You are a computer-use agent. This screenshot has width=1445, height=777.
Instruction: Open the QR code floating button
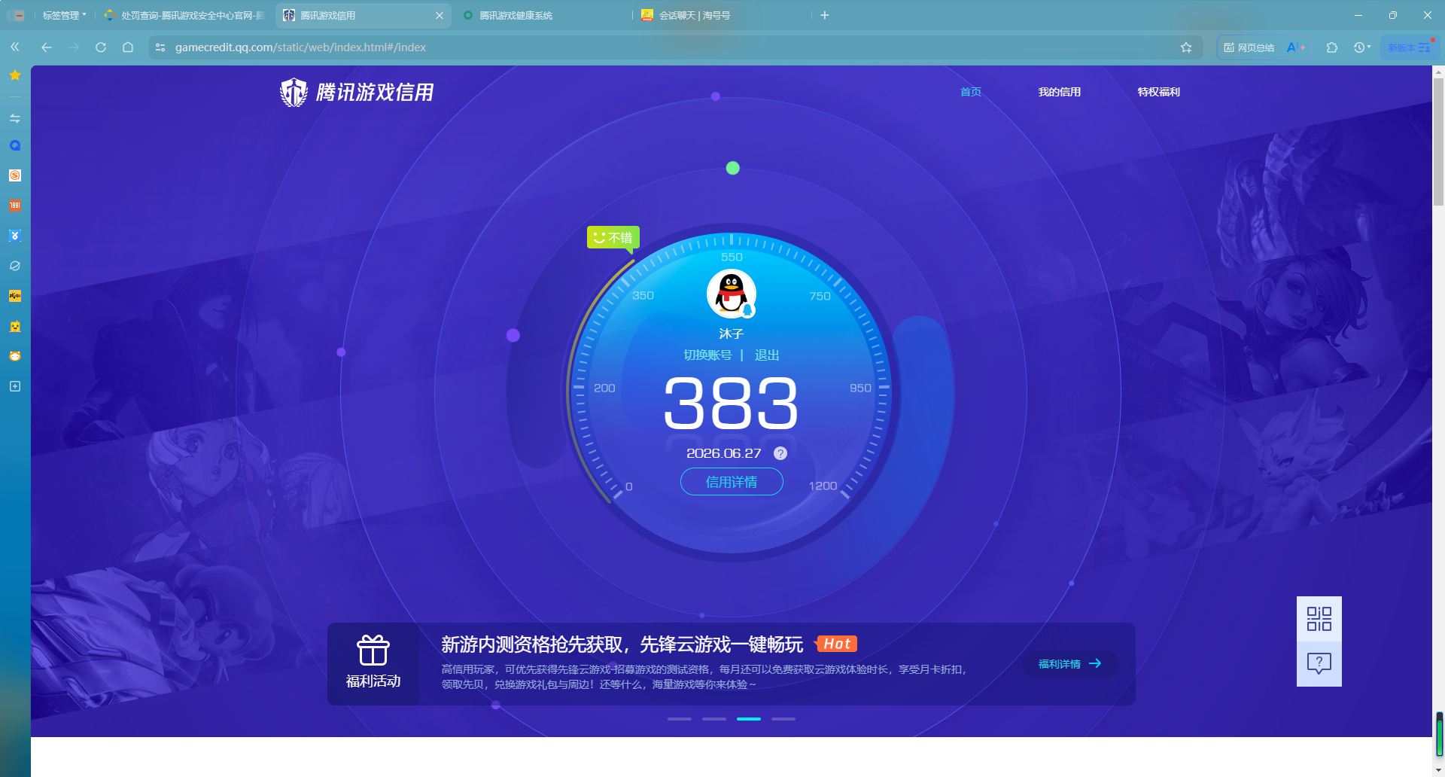tap(1319, 619)
